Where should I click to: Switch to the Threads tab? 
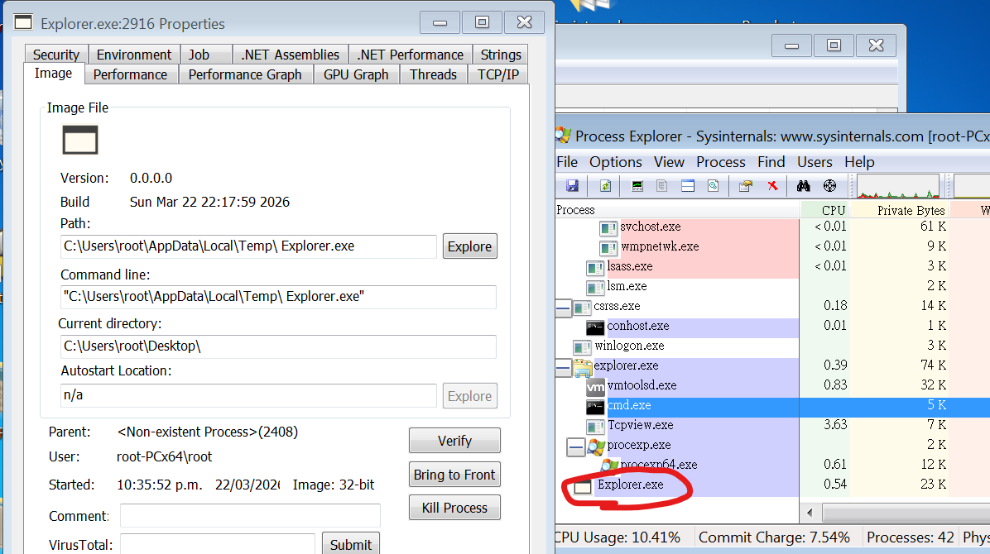point(433,74)
